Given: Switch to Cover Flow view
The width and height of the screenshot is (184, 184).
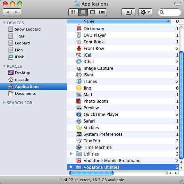Looking at the screenshot, I should click(x=102, y=12).
